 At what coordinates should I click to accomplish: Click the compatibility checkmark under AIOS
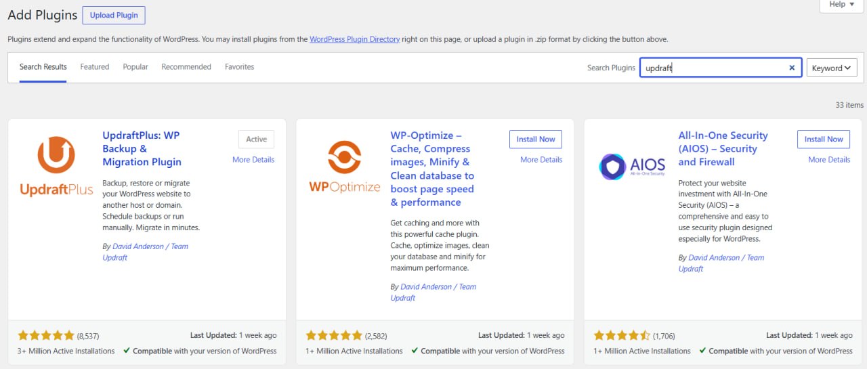point(703,351)
